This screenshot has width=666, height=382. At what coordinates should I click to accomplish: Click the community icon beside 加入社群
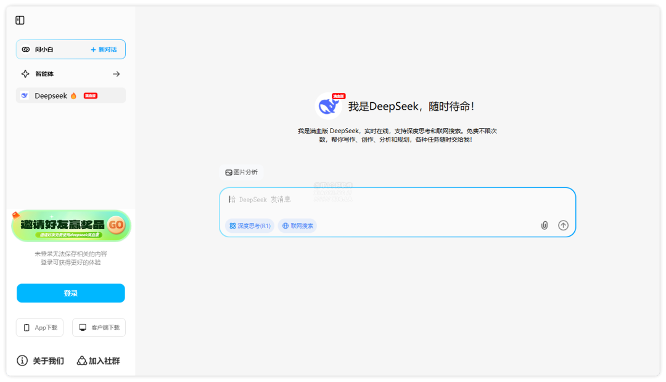[81, 361]
